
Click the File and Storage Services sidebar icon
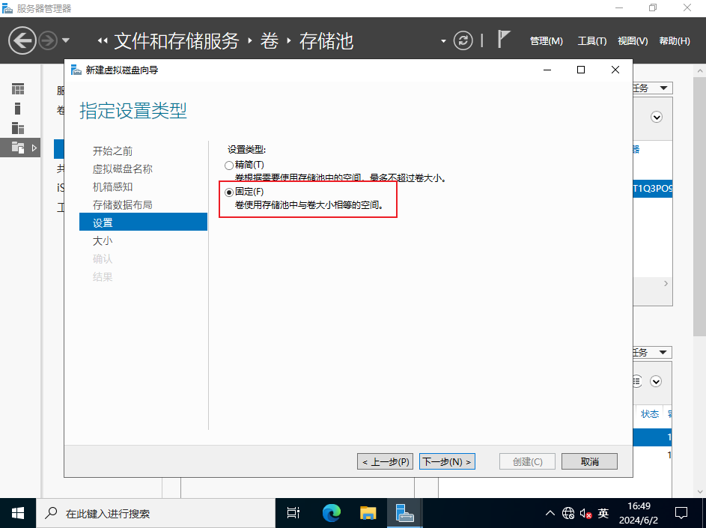click(x=18, y=148)
